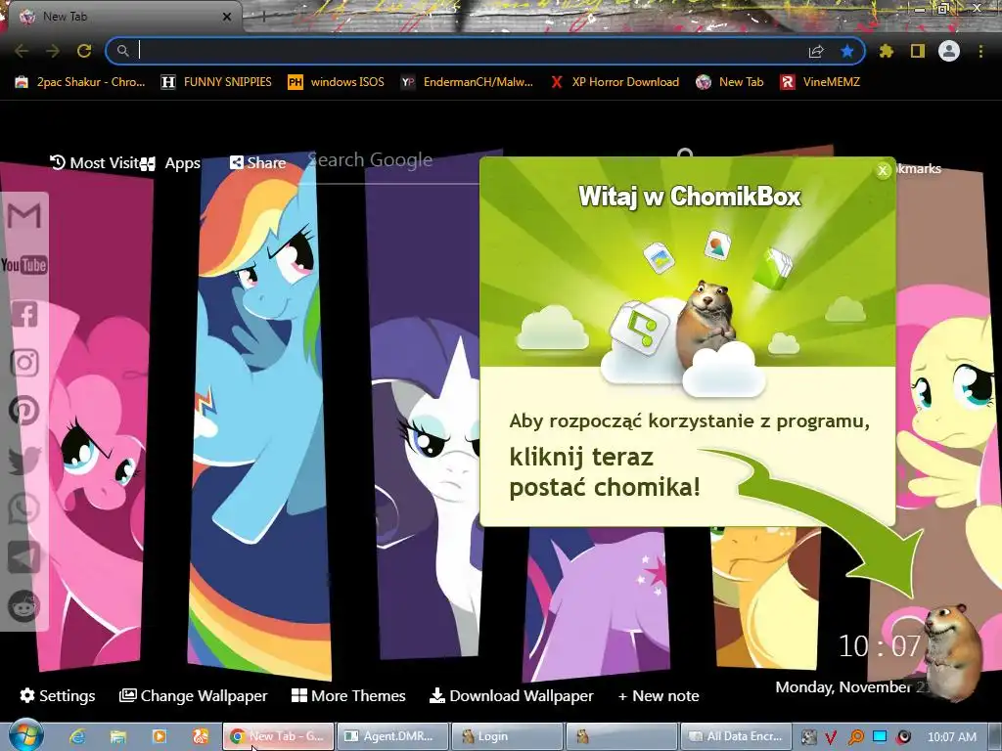This screenshot has height=751, width=1002.
Task: Open the Chrome three-dot menu
Action: (980, 51)
